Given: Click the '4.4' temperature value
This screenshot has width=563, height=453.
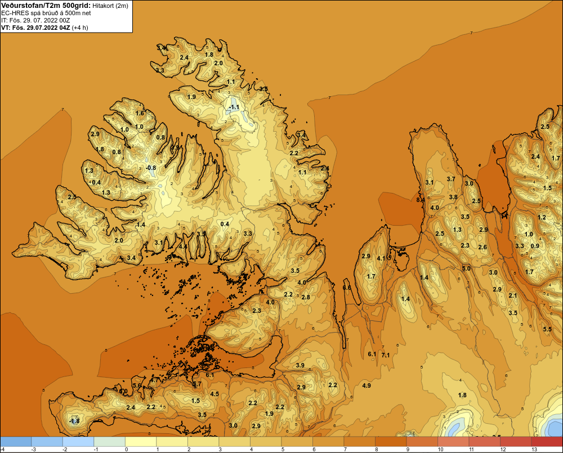Looking at the screenshot, I should [183, 246].
